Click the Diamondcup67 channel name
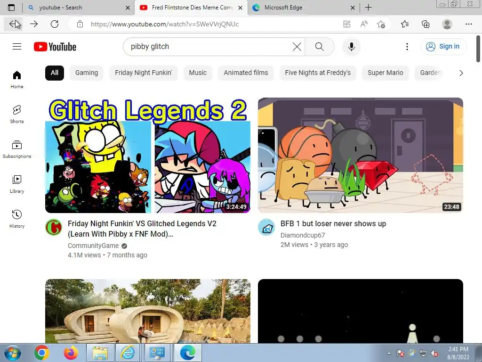The width and height of the screenshot is (482, 362). click(x=303, y=235)
